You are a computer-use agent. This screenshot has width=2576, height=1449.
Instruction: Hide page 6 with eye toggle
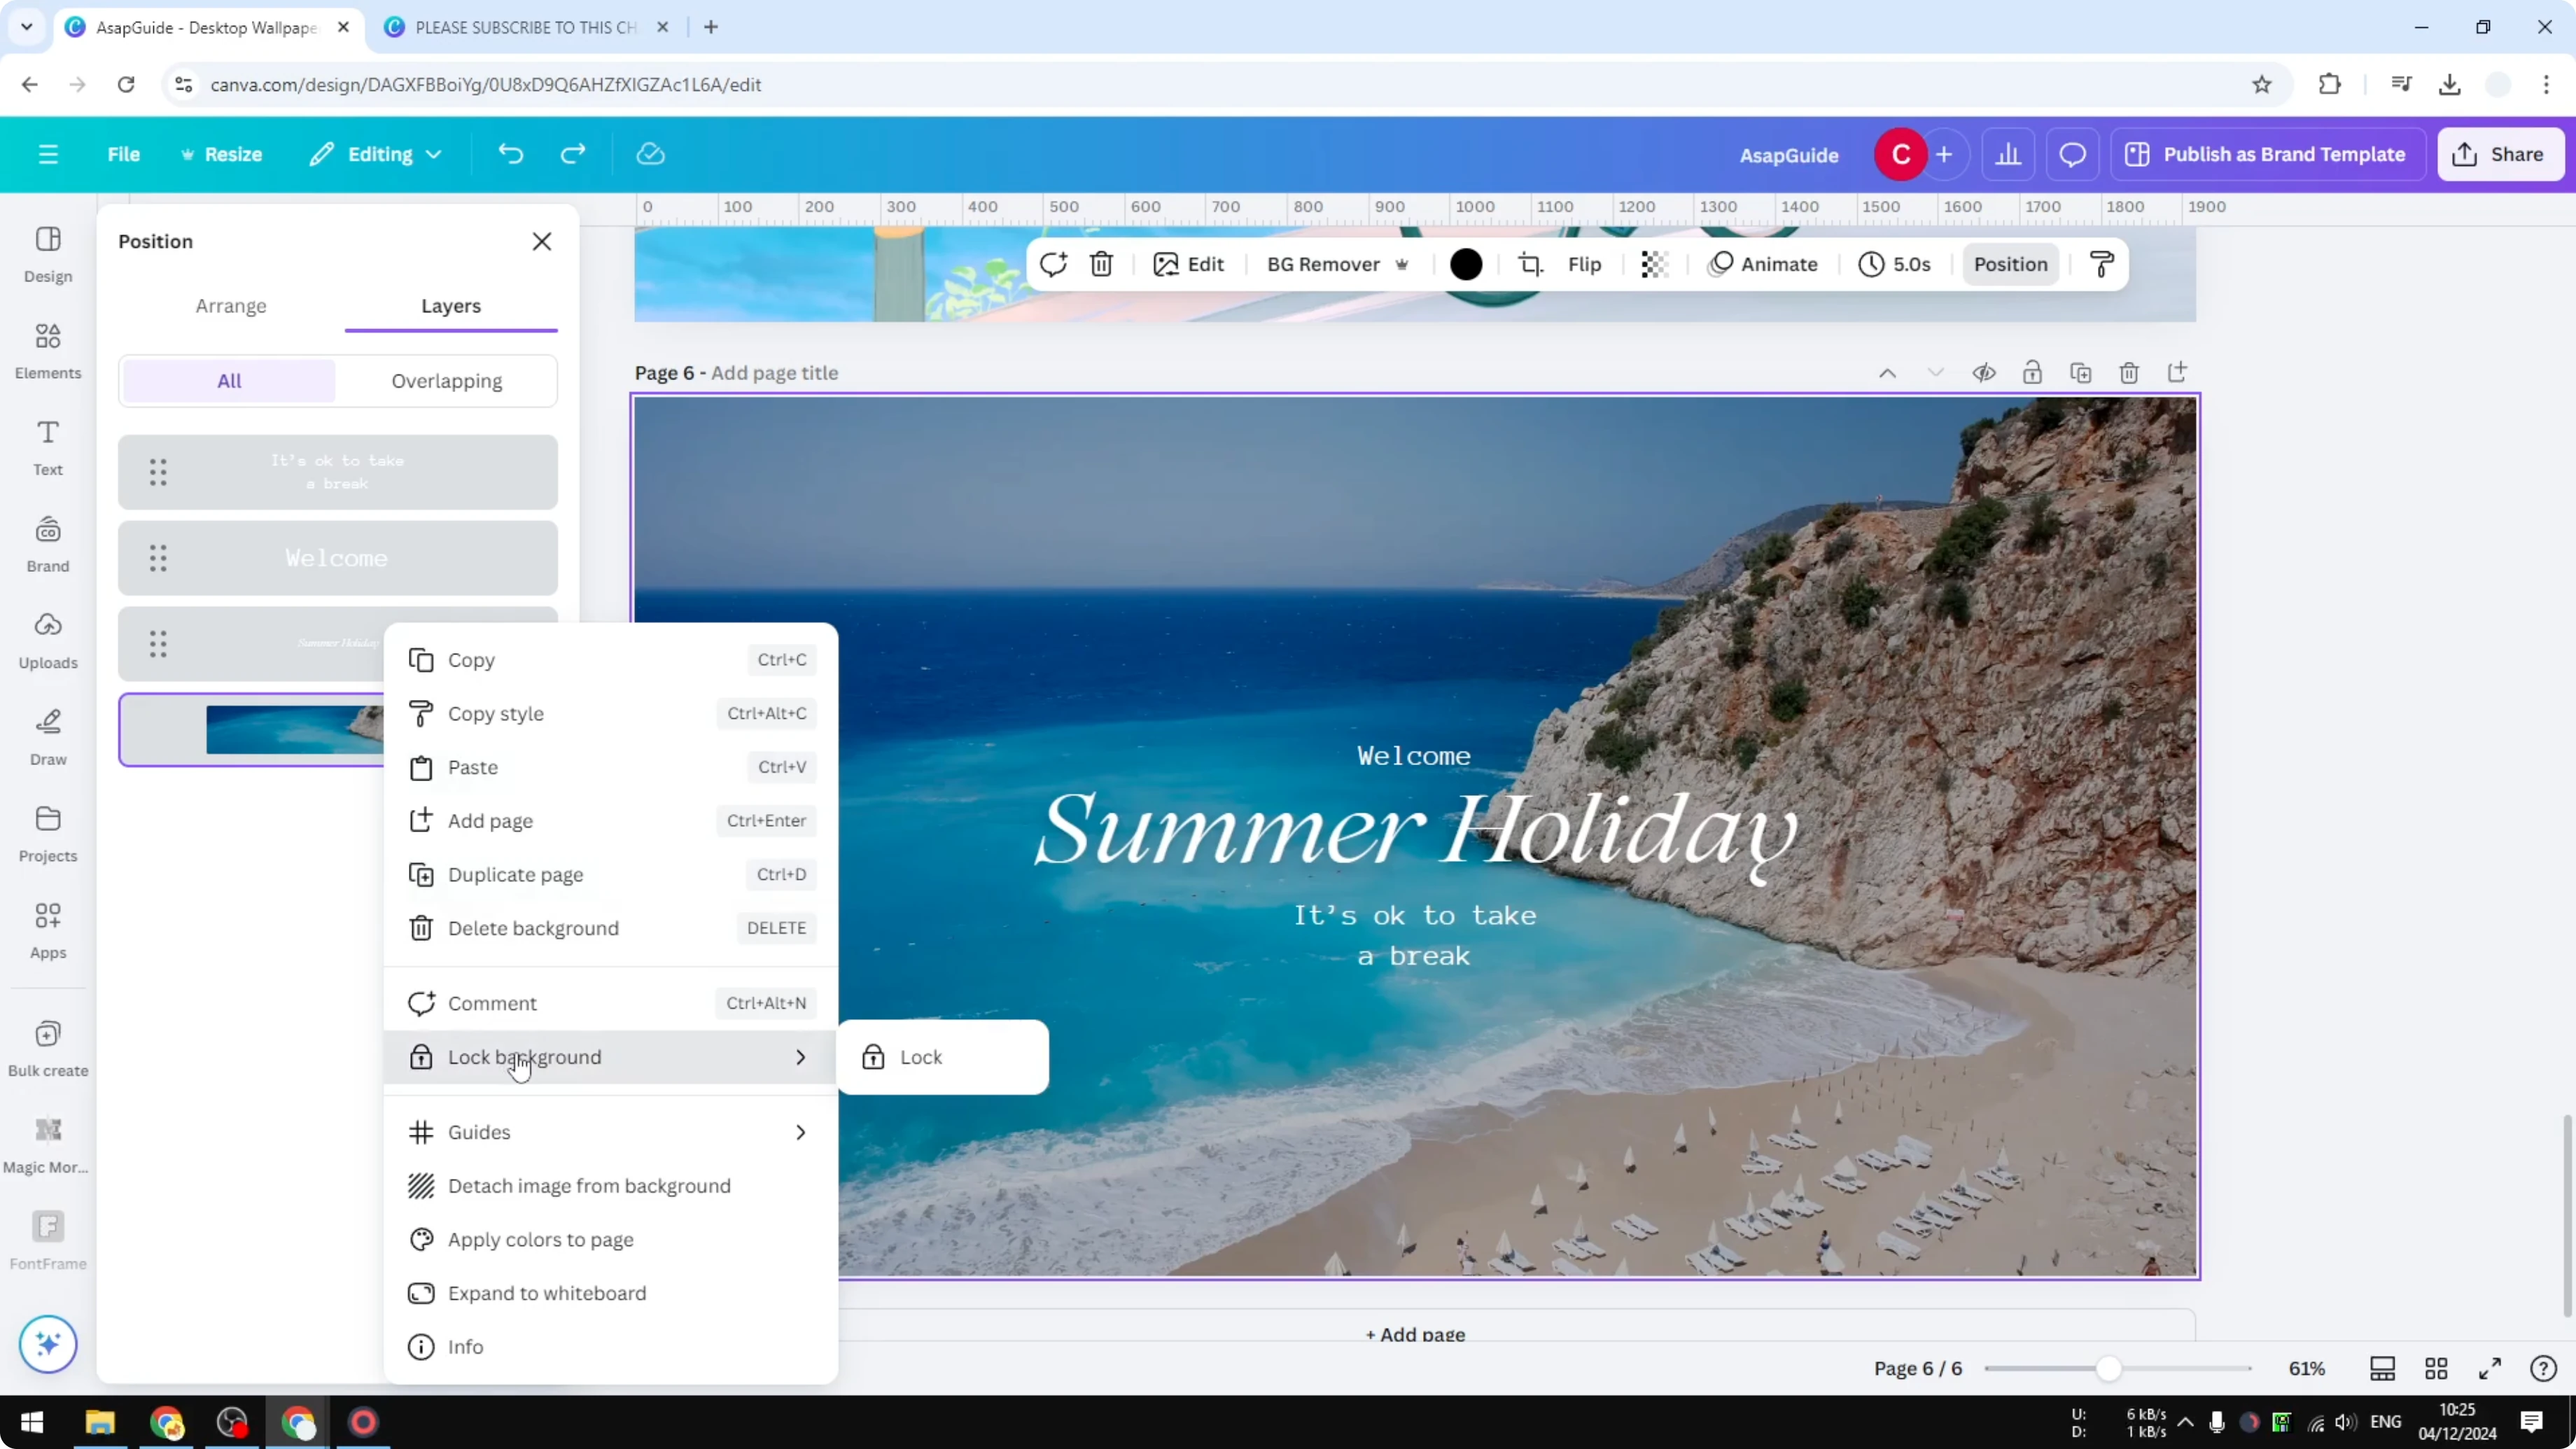1984,372
